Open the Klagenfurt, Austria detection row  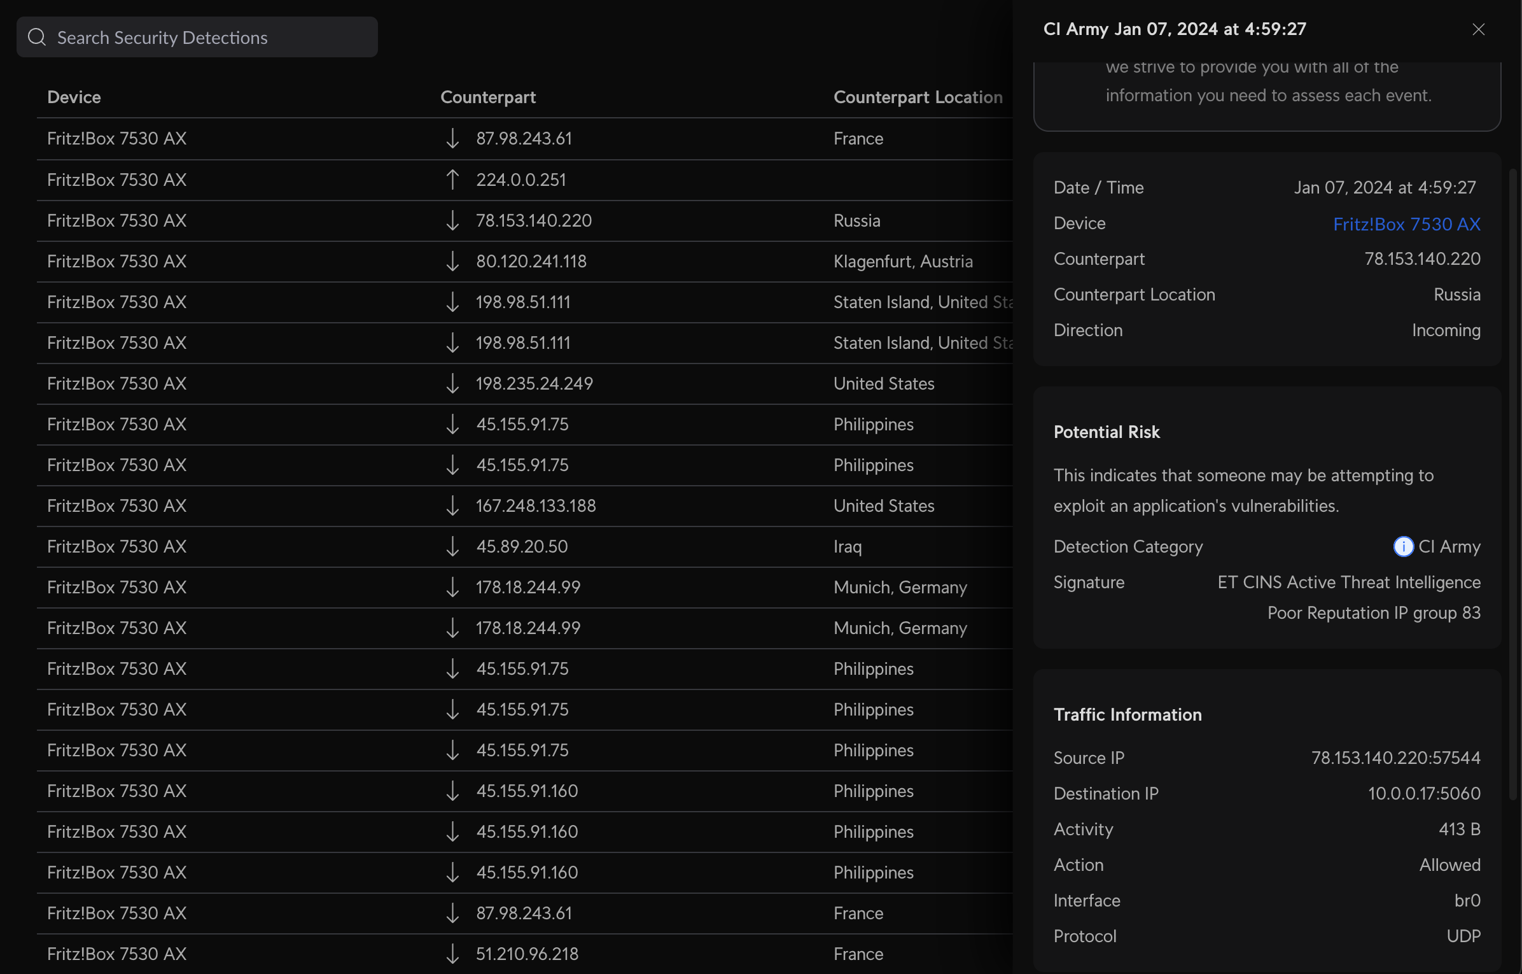[902, 261]
